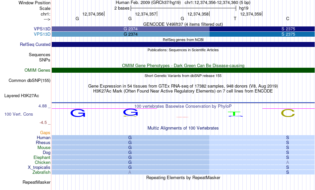Click the Window Position label
This screenshot has width=315, height=190.
point(34,3)
